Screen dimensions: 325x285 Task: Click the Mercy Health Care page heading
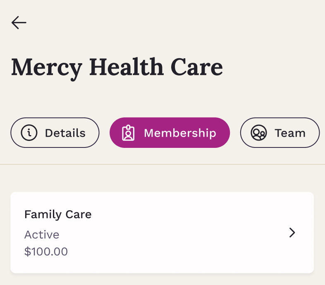click(117, 67)
